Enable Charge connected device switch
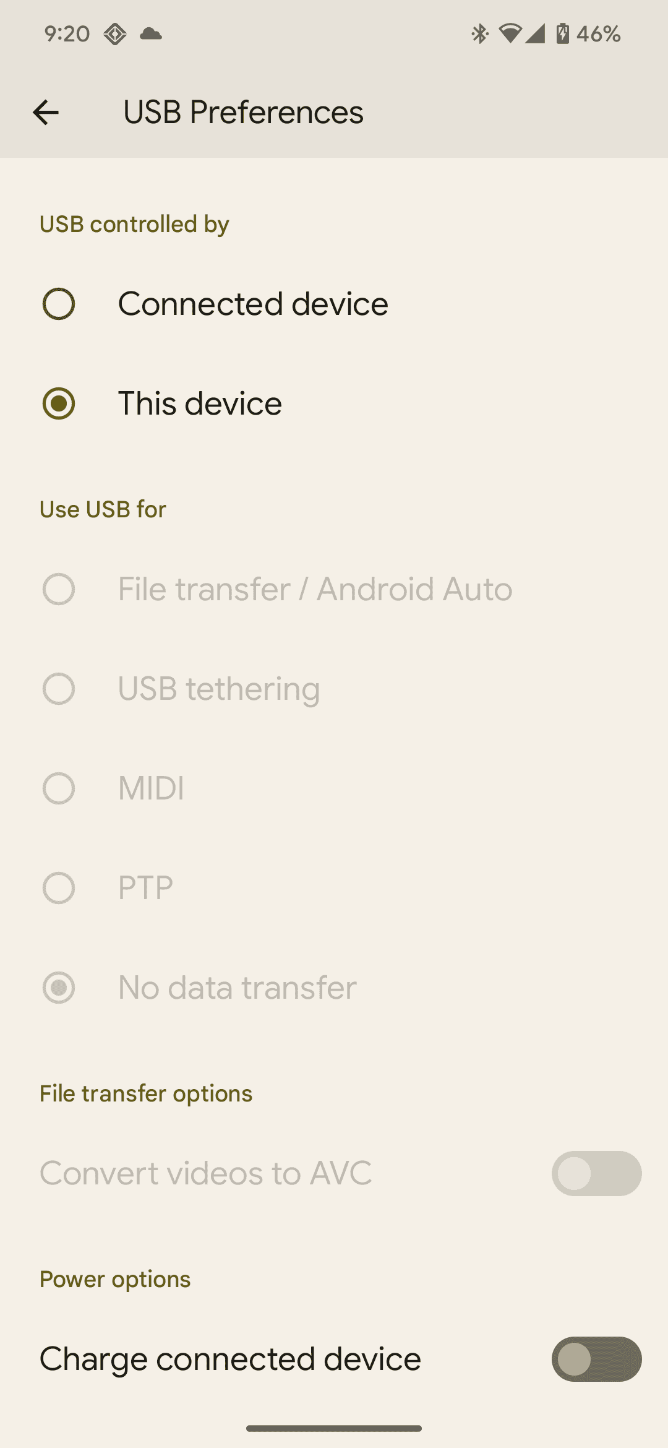668x1448 pixels. point(596,1359)
